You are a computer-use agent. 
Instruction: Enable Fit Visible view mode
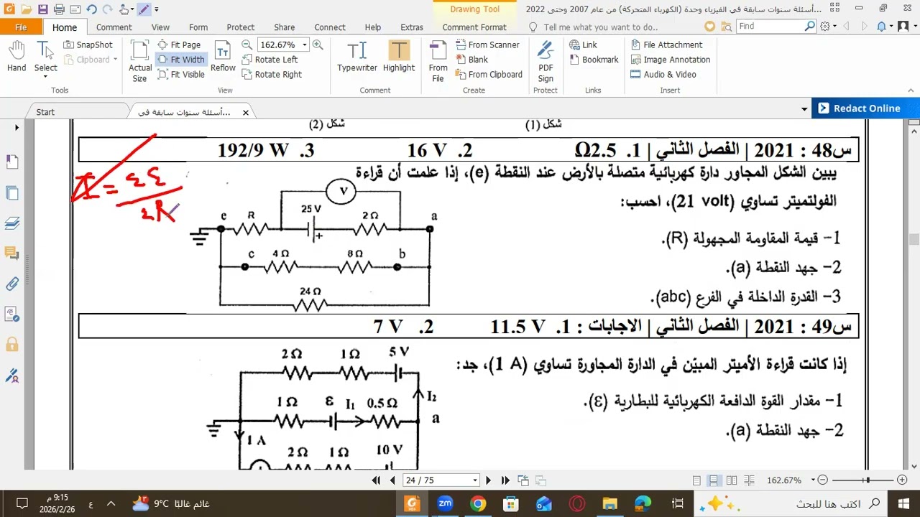pyautogui.click(x=181, y=75)
